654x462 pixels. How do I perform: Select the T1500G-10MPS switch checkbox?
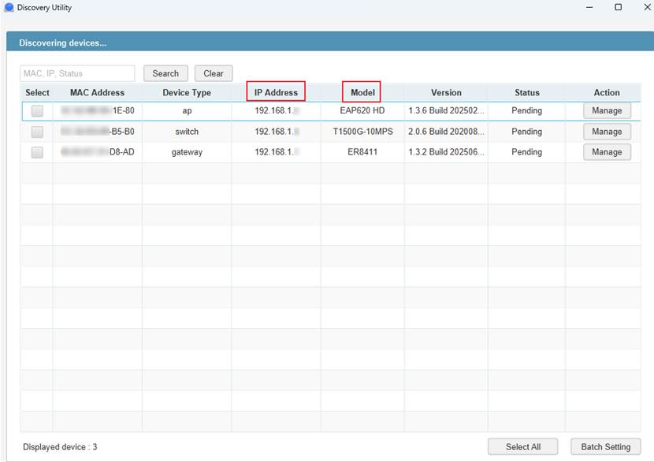[37, 132]
